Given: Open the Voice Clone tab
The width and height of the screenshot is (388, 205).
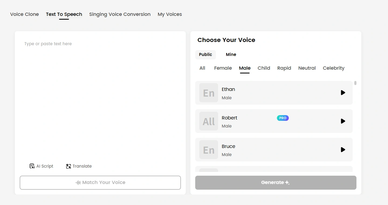Looking at the screenshot, I should pyautogui.click(x=25, y=14).
